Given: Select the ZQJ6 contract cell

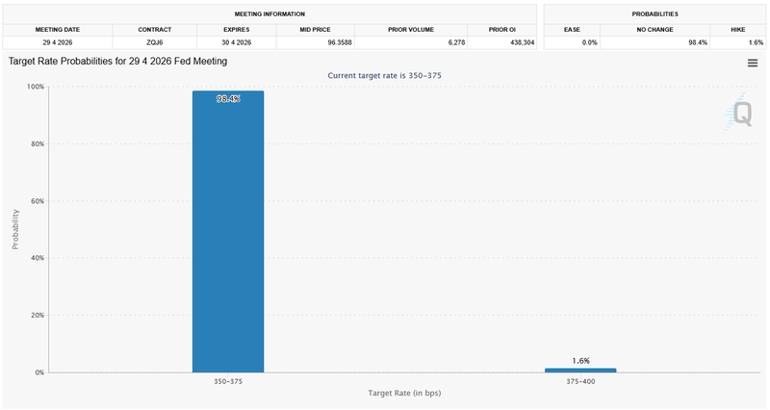Looking at the screenshot, I should click(x=154, y=42).
